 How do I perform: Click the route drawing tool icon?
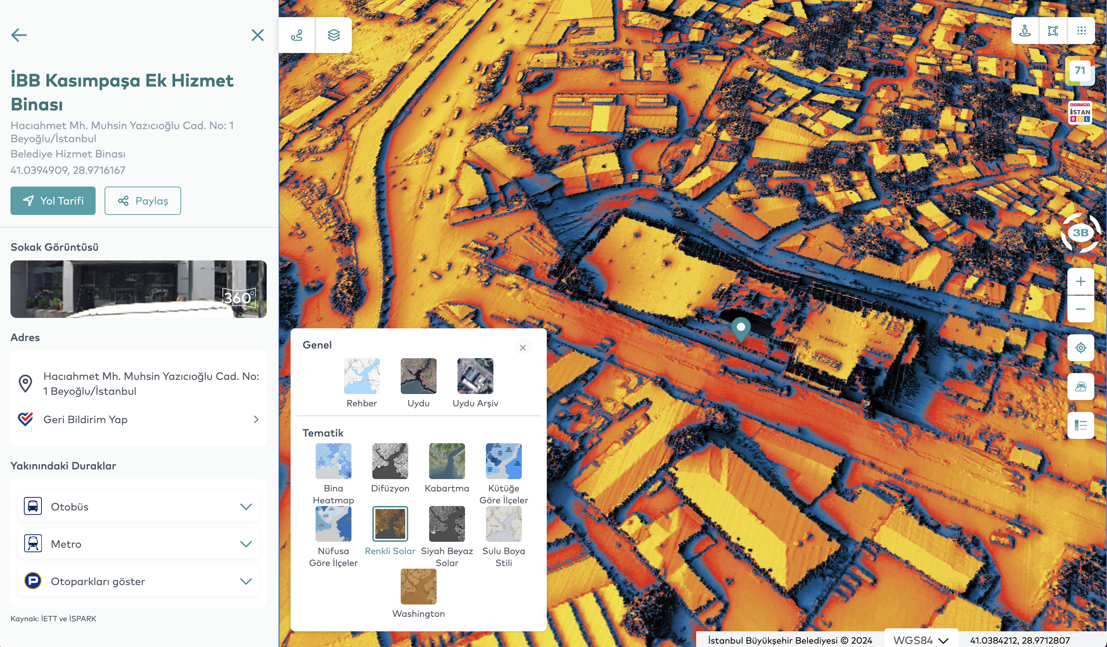(x=297, y=35)
